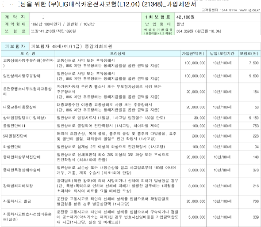
Task: Click the 보장상세 column header
Action: pyautogui.click(x=118, y=53)
